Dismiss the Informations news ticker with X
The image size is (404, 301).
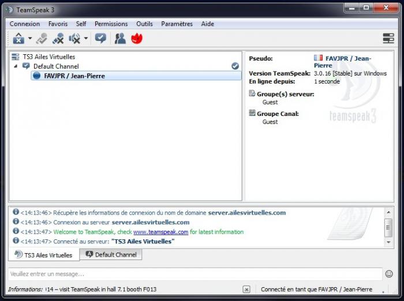(246, 289)
